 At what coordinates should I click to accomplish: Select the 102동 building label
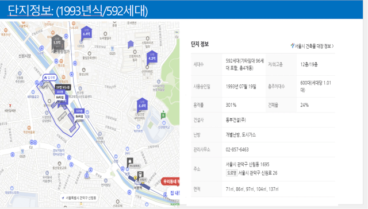[x=60, y=92]
